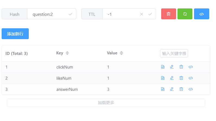
Task: Sort table by Value column
Action: [121, 53]
